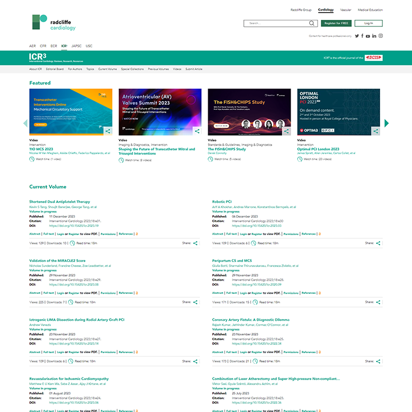Open Full text of Coronary Artery Fistula
The height and width of the screenshot is (412, 412).
(231, 352)
